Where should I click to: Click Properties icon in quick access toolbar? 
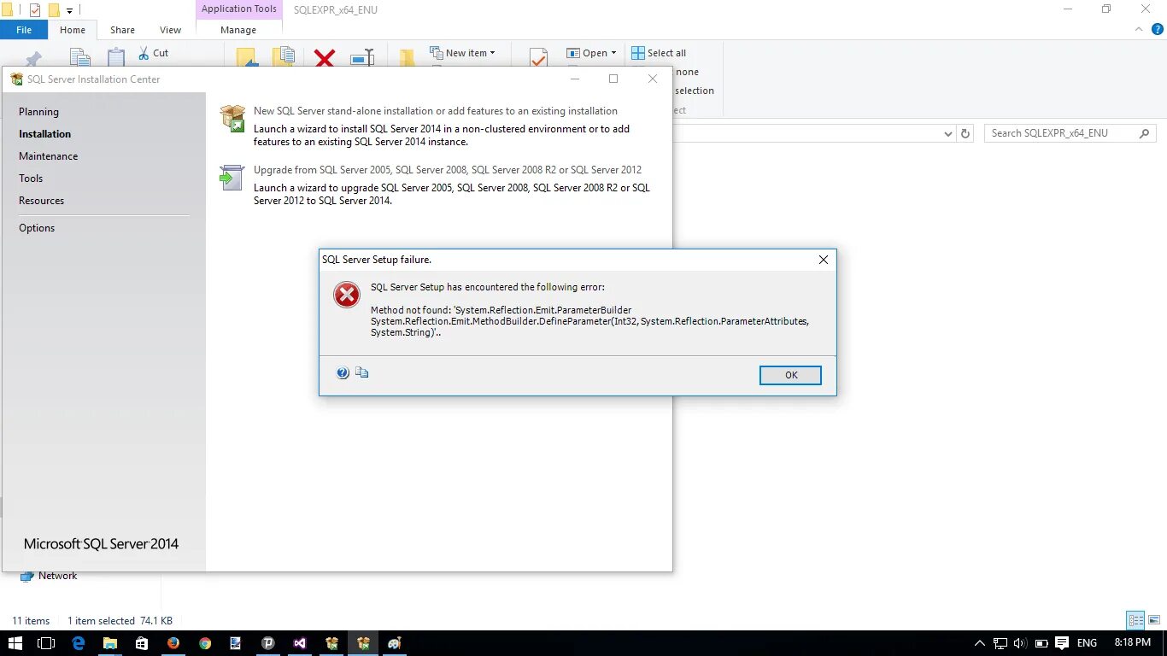click(34, 10)
